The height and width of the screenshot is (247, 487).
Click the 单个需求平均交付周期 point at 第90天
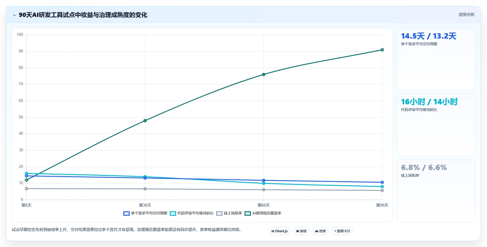click(382, 182)
